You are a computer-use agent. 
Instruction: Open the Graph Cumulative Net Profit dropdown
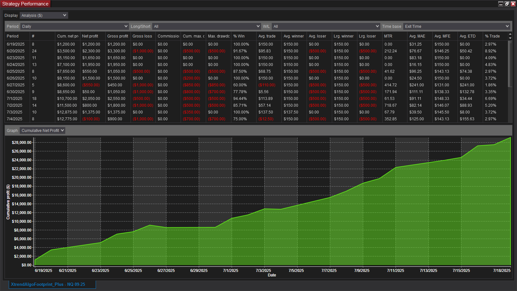42,130
